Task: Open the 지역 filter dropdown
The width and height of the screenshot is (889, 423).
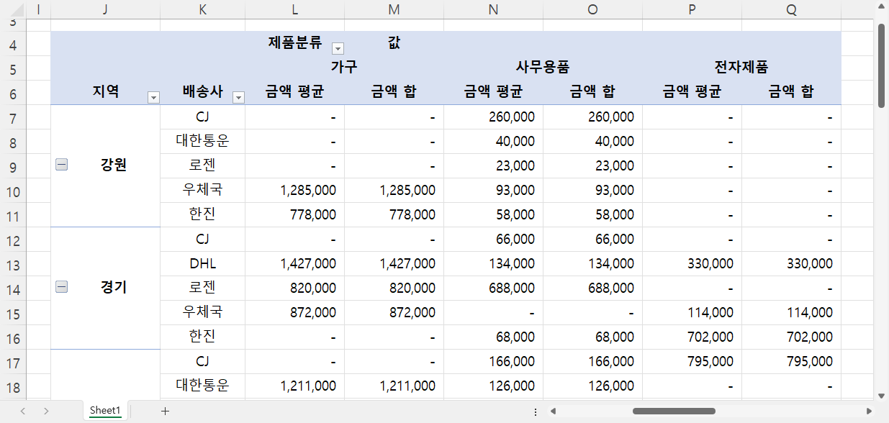Action: point(153,96)
